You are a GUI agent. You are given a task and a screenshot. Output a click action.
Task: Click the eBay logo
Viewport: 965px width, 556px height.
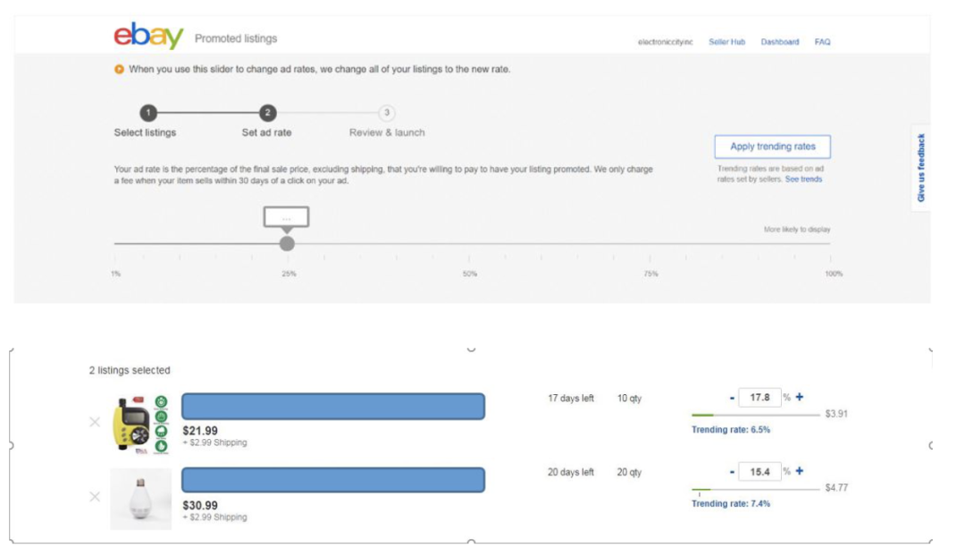point(148,36)
